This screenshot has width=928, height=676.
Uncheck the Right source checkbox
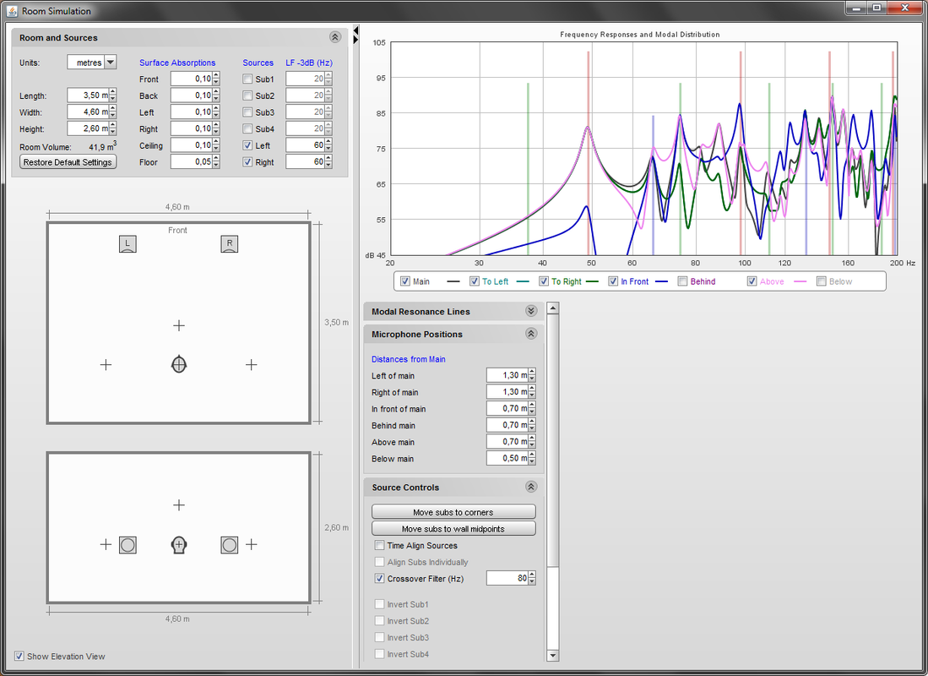click(247, 161)
